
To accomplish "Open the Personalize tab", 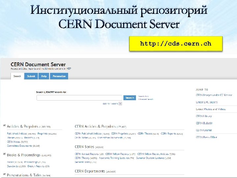I will pos(59,76).
